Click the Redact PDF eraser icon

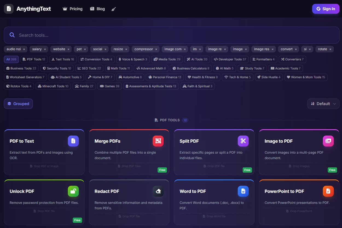(x=158, y=191)
